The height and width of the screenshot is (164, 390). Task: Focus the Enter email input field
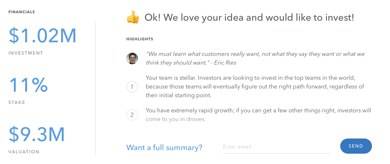point(277,147)
